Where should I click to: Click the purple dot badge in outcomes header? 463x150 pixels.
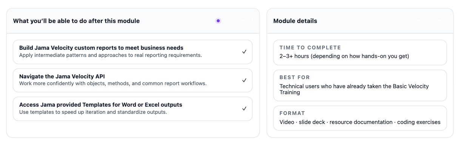point(218,21)
